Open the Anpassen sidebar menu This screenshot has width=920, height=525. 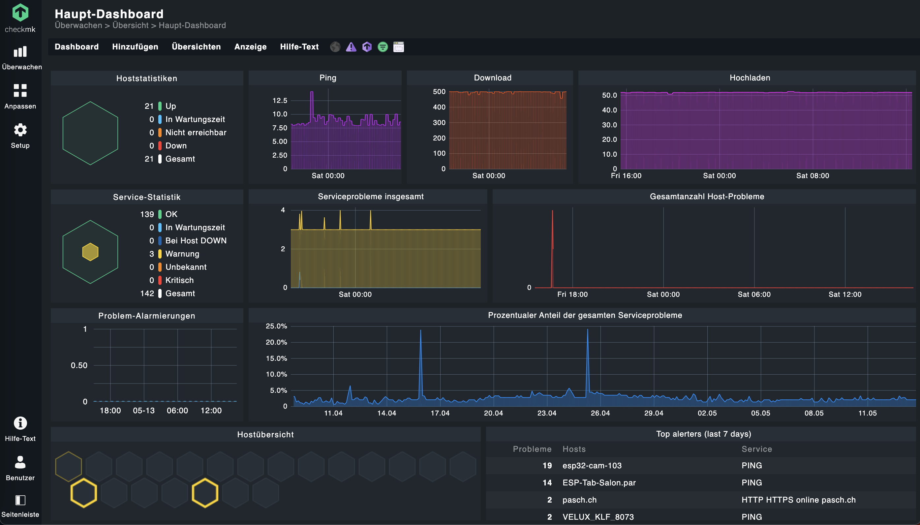[20, 97]
